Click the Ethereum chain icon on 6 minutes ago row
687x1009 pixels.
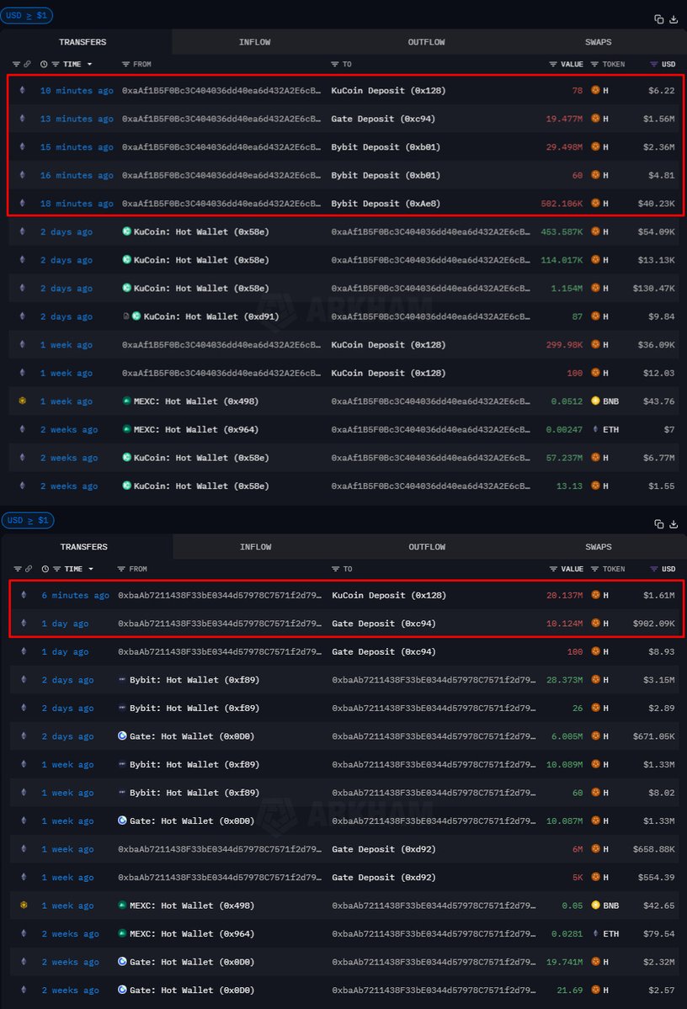tap(24, 595)
